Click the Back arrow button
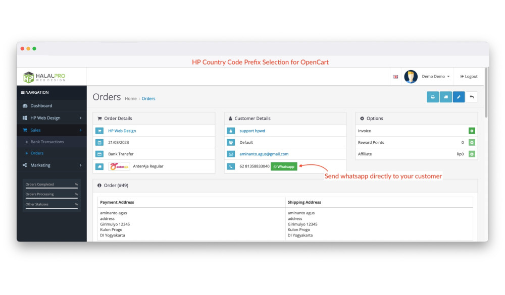 pyautogui.click(x=472, y=97)
